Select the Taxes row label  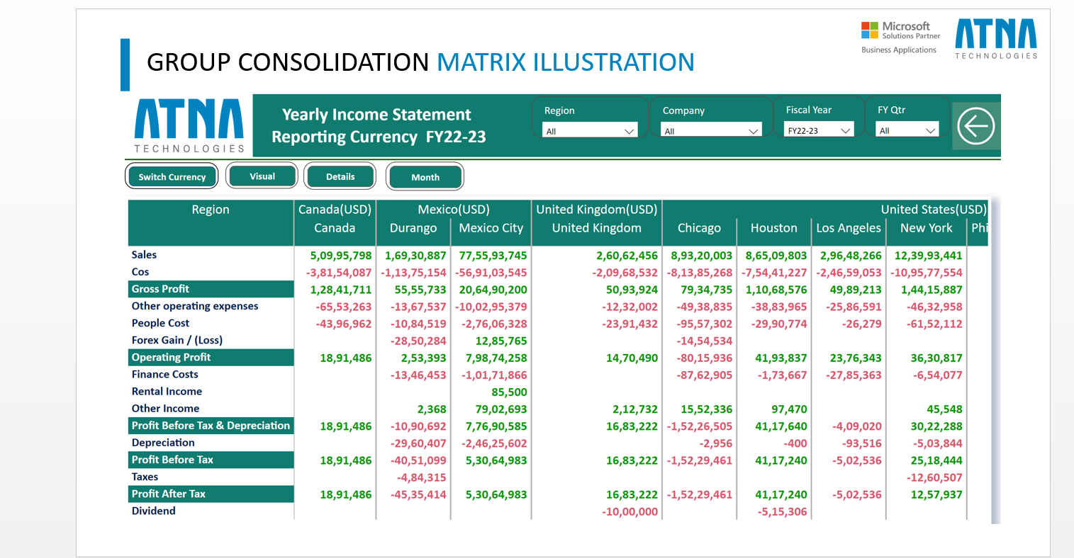point(145,477)
